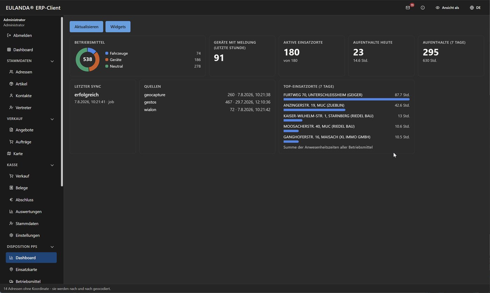Image resolution: width=490 pixels, height=293 pixels.
Task: Click the Betriebsmittel truck icon
Action: (11, 281)
